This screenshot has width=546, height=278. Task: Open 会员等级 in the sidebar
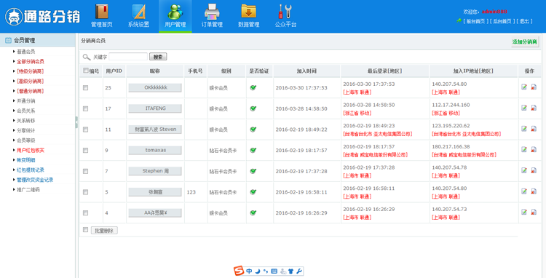pos(26,140)
